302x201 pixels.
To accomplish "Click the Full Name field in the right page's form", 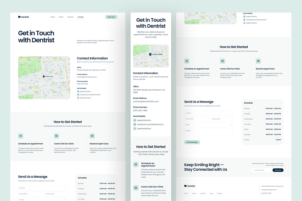I will (x=209, y=113).
